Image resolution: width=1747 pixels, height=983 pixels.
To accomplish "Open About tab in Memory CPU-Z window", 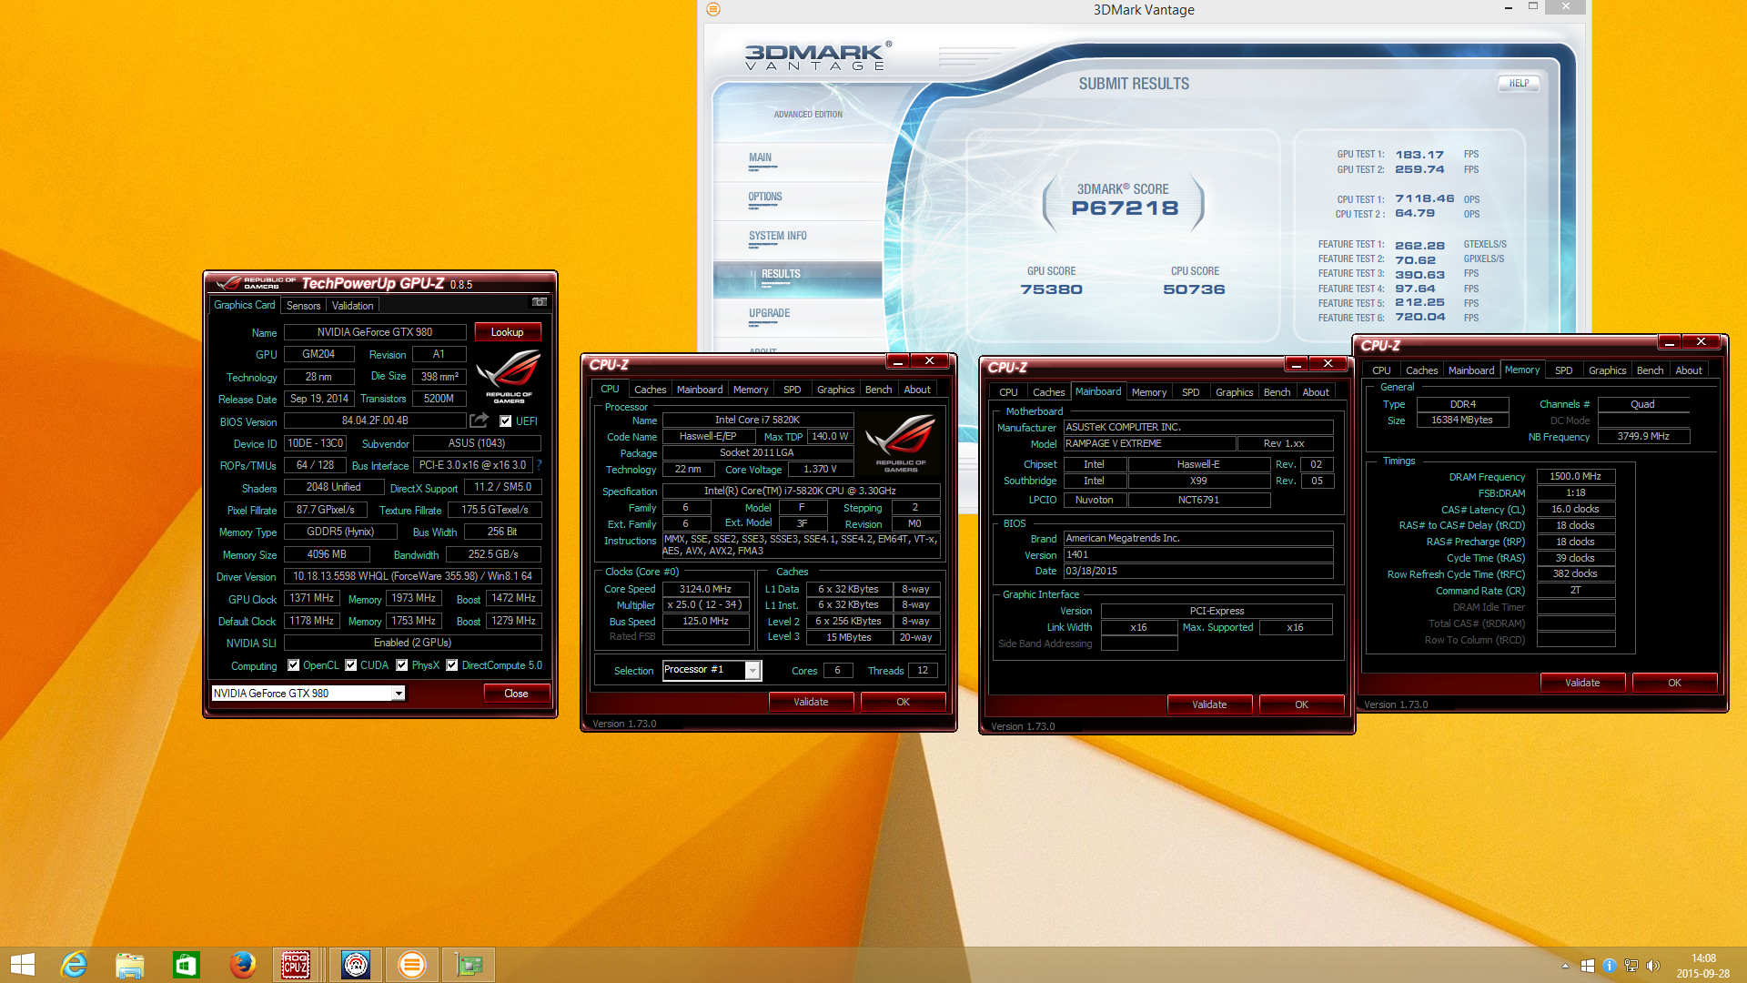I will pos(1689,370).
